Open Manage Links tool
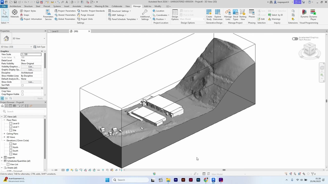The height and width of the screenshot is (184, 328). (x=228, y=15)
